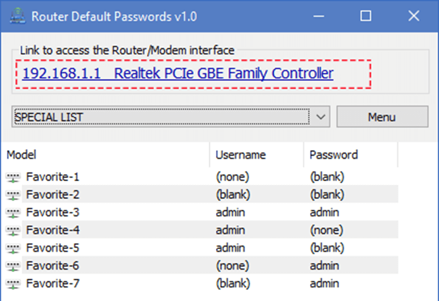Click the router icon beside Favorite-4
The image size is (439, 301).
tap(13, 231)
